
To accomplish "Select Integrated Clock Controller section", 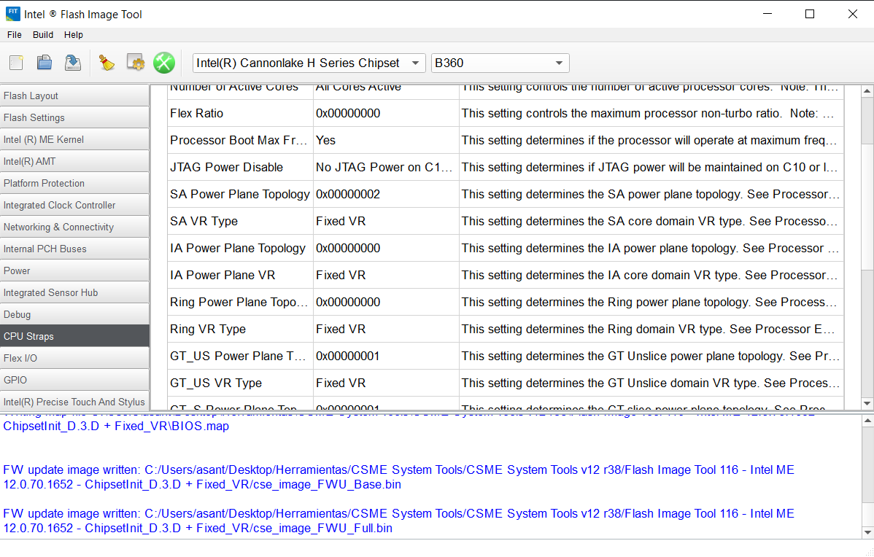I will (x=74, y=205).
